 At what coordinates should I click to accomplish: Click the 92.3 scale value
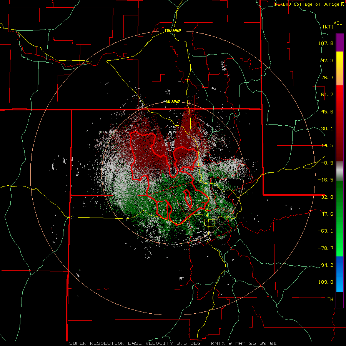(x=327, y=60)
